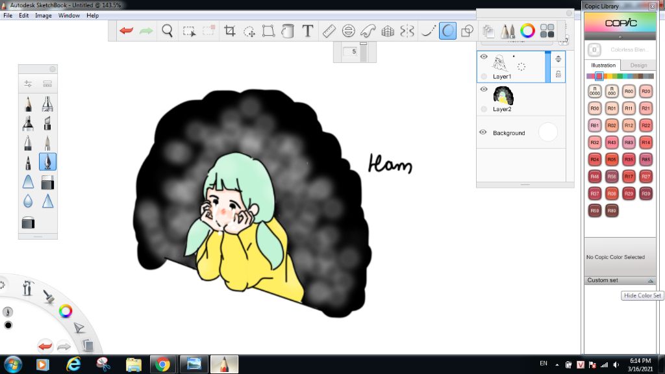The image size is (665, 374).
Task: Hide Layer1 using its eye icon
Action: pyautogui.click(x=483, y=56)
